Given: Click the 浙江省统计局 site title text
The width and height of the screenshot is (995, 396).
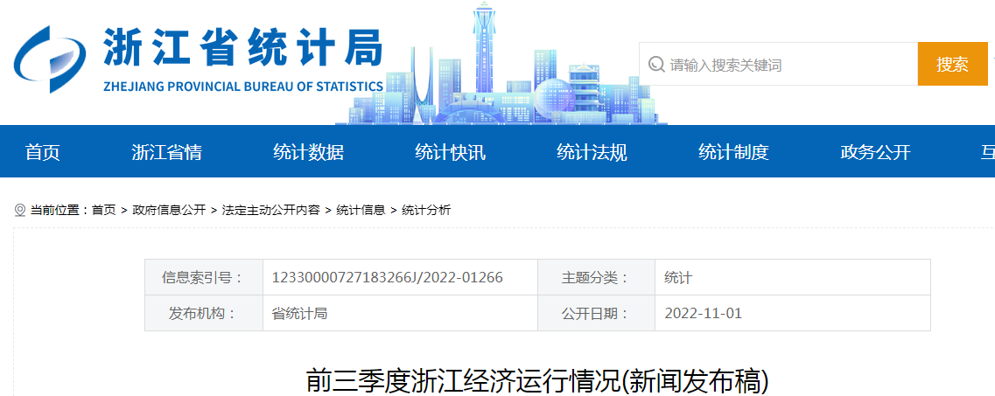Looking at the screenshot, I should pos(243,47).
